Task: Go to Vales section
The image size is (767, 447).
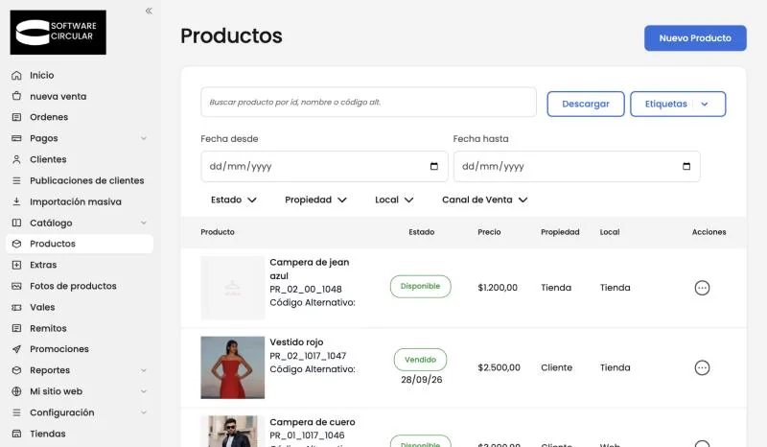Action: [42, 308]
